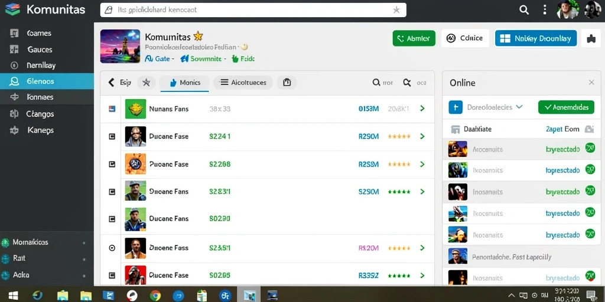
Task: Click the star icon in the address bar
Action: (396, 10)
